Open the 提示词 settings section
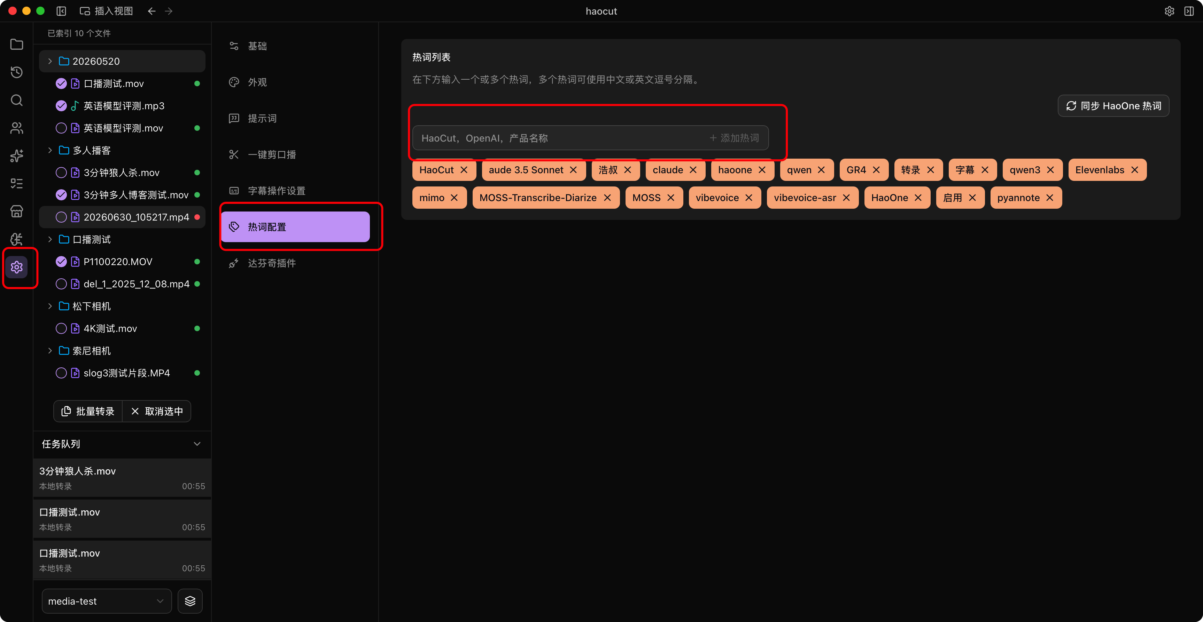The height and width of the screenshot is (622, 1203). coord(295,119)
